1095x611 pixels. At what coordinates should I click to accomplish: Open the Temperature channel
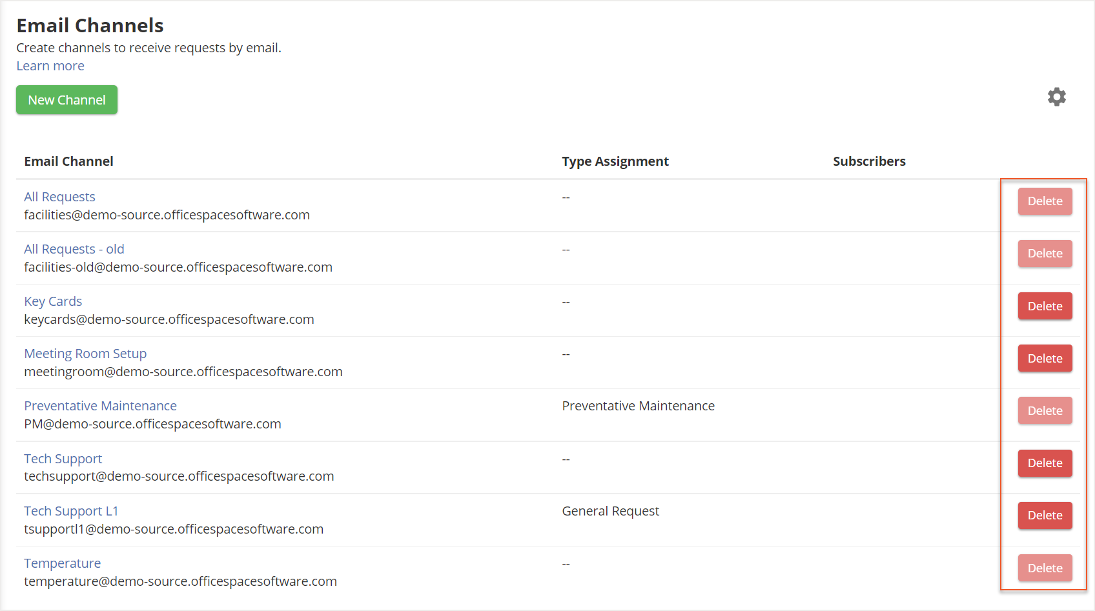click(62, 563)
